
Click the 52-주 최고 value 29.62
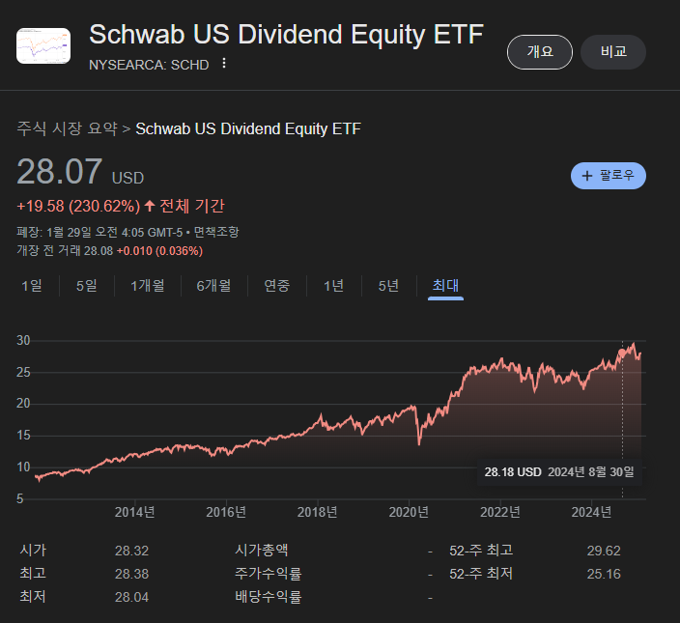(604, 551)
